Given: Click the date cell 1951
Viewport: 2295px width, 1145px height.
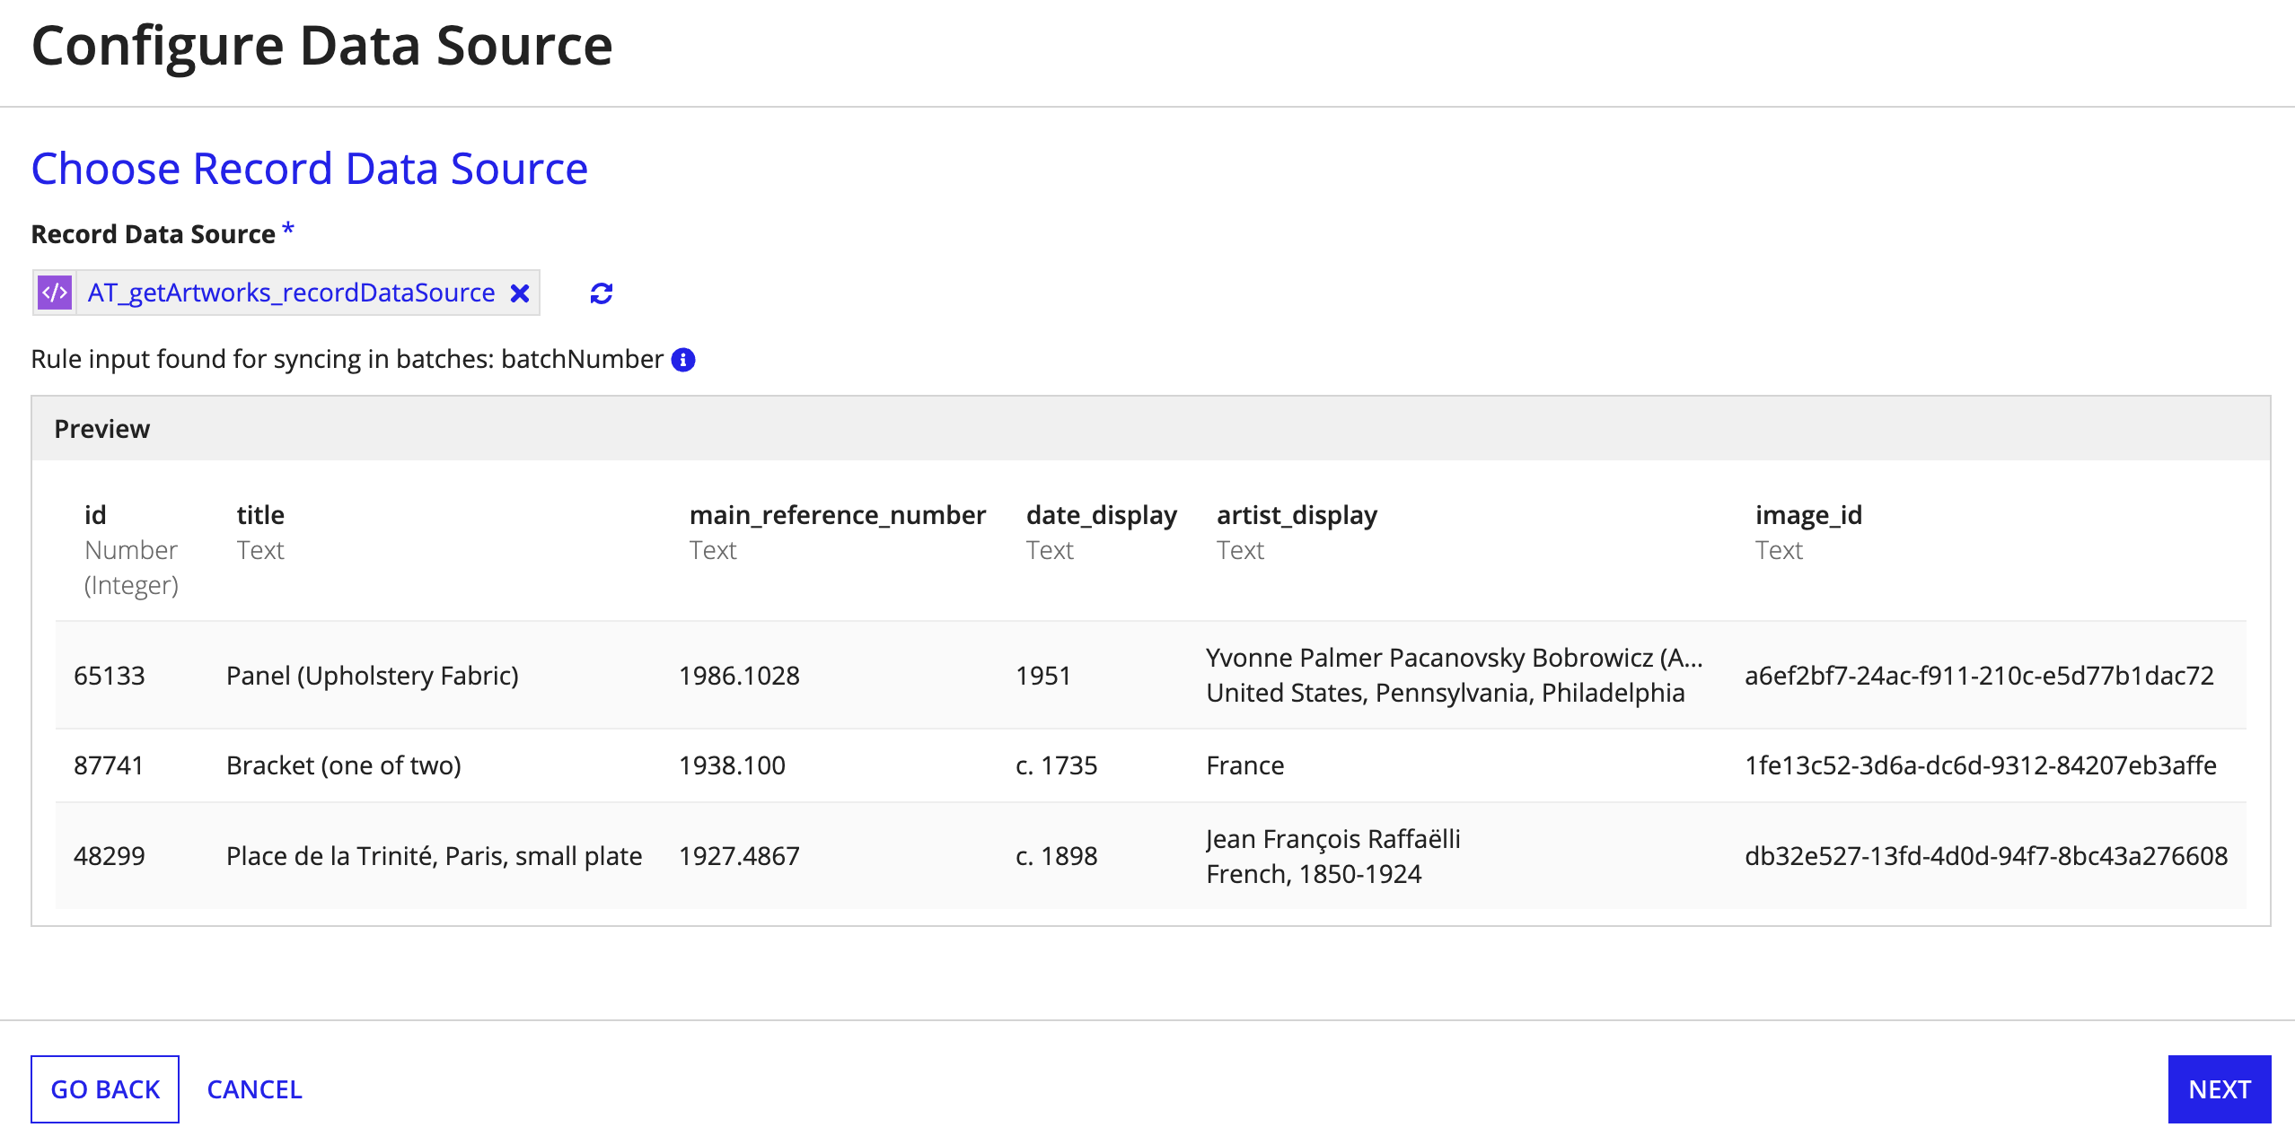Looking at the screenshot, I should click(1043, 676).
